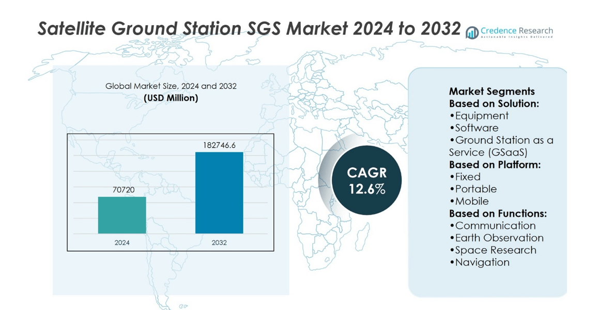615x310 pixels.
Task: Click the 182746.6 value label
Action: [219, 145]
